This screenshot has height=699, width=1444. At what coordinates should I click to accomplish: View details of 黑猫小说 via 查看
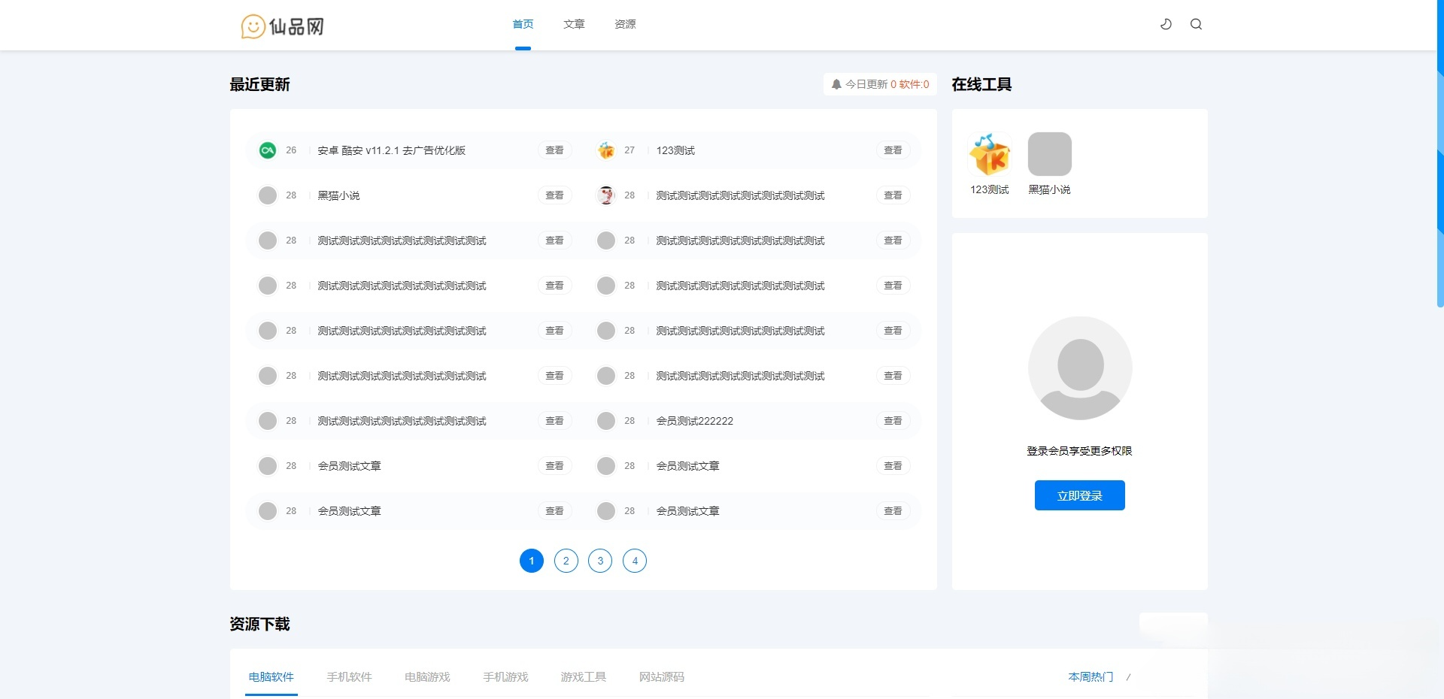click(554, 195)
